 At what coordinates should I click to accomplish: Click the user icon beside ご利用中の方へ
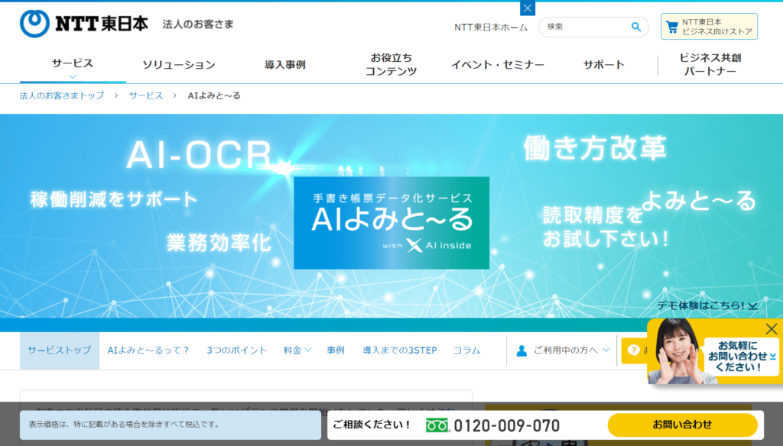coord(521,351)
